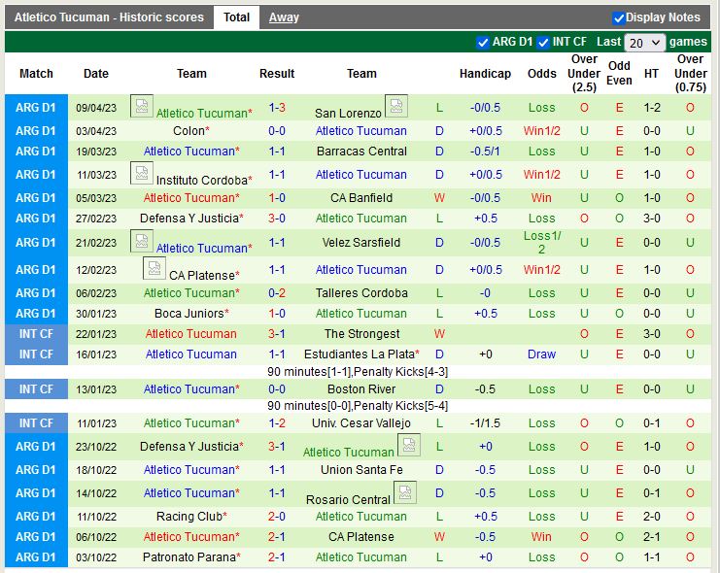720x573 pixels.
Task: Open Talleres Cordoba team link
Action: (x=361, y=293)
